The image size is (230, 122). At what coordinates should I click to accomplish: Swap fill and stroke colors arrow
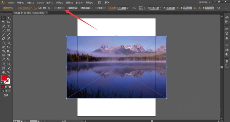[x=9, y=76]
